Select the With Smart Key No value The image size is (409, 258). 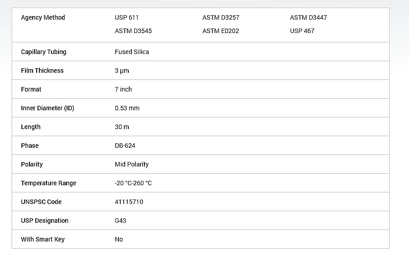click(119, 239)
